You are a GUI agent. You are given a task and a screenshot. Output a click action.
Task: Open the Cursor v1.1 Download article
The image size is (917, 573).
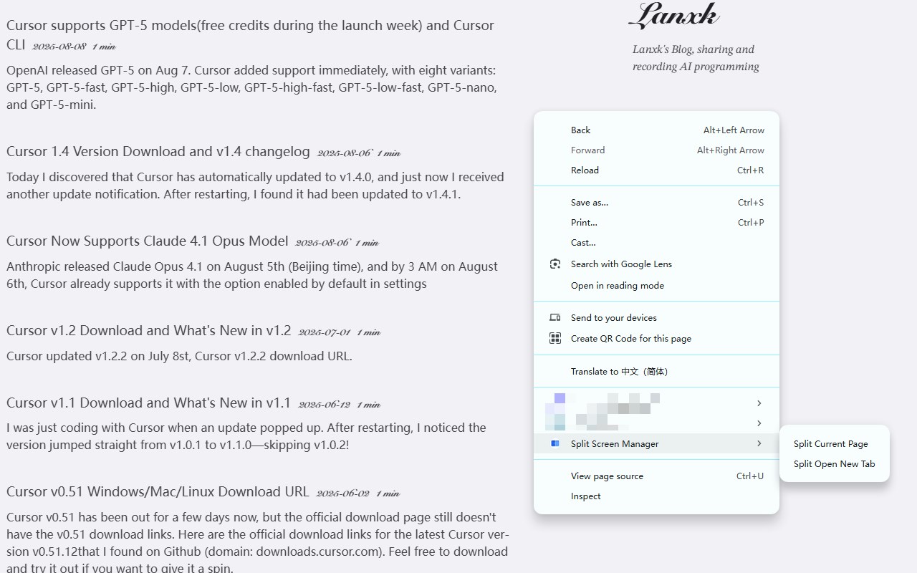click(148, 403)
